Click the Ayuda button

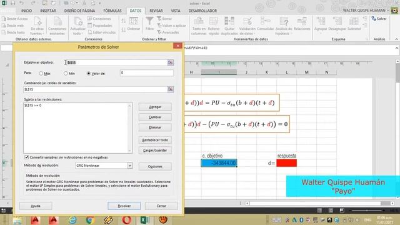[x=36, y=206]
